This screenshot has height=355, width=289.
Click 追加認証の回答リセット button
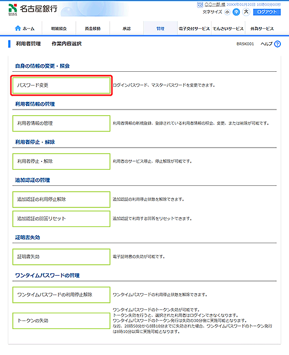(x=61, y=219)
